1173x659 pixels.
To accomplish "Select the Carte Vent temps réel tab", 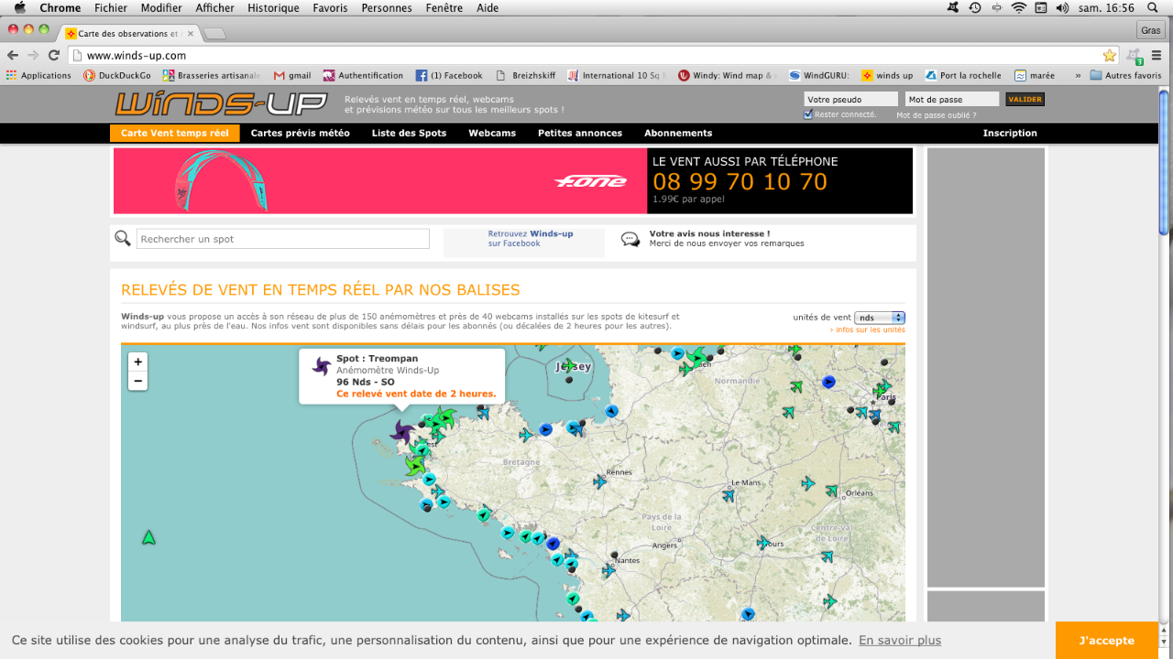I will coord(175,133).
